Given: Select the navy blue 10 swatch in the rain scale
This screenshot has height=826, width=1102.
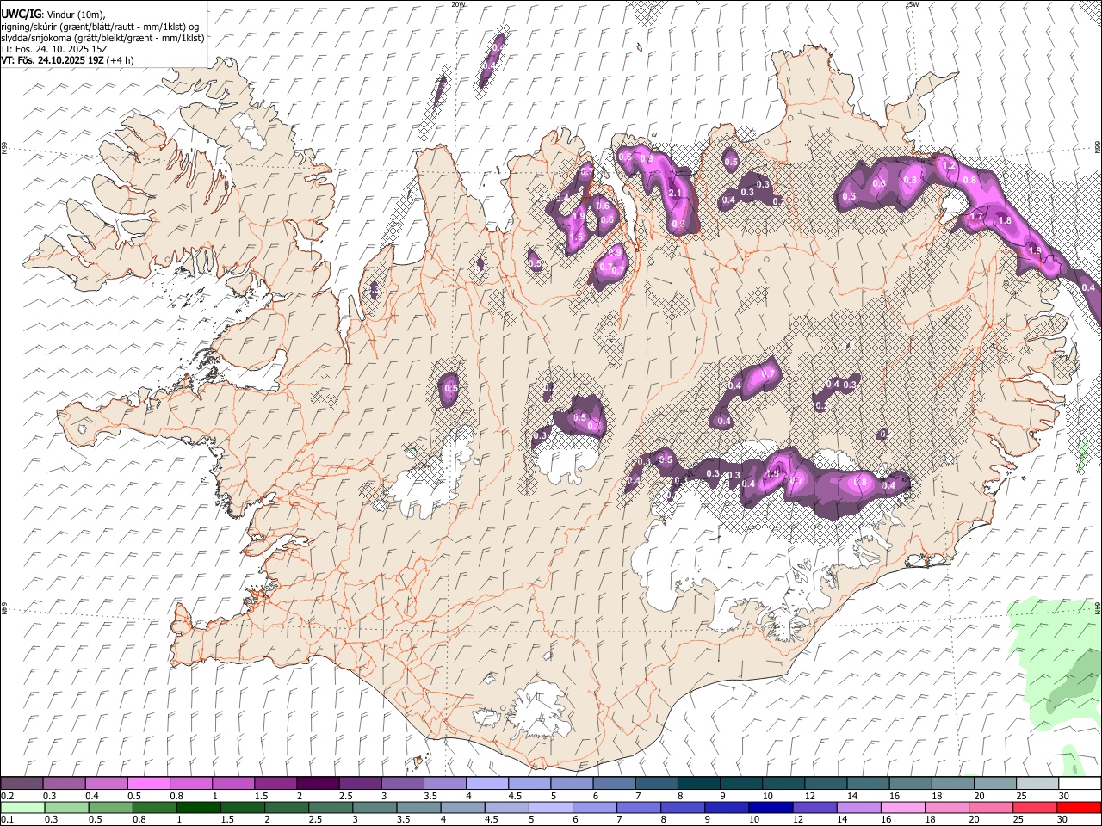Looking at the screenshot, I should click(x=771, y=807).
